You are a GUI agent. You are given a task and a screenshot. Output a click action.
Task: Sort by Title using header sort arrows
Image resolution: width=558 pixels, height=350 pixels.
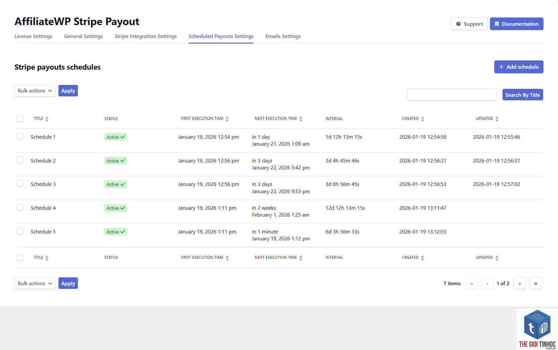click(47, 119)
